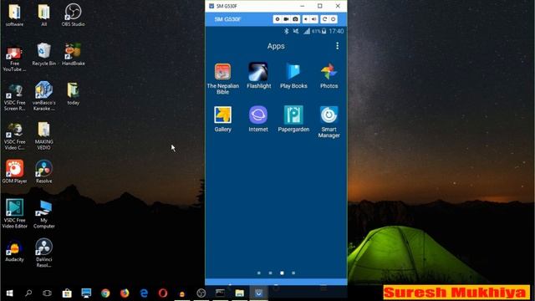Screen dimensions: 535x301
Task: Select vanBasco's Karaoke shortcut
Action: [44, 95]
